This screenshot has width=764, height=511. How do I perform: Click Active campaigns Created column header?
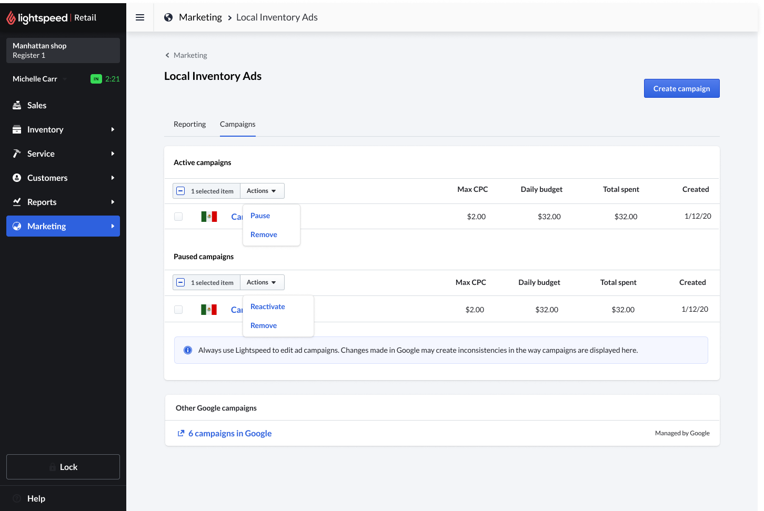point(696,189)
